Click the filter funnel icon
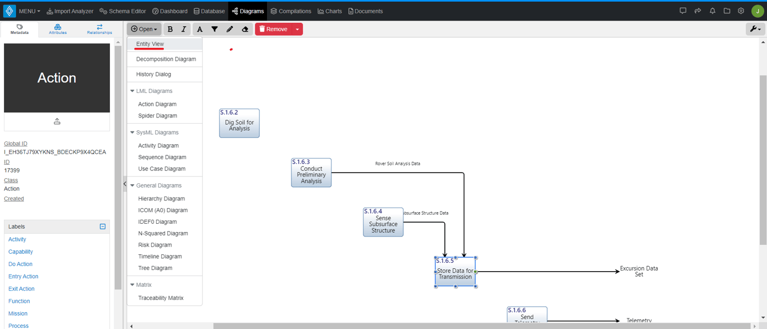Viewport: 767px width, 329px height. coord(215,29)
